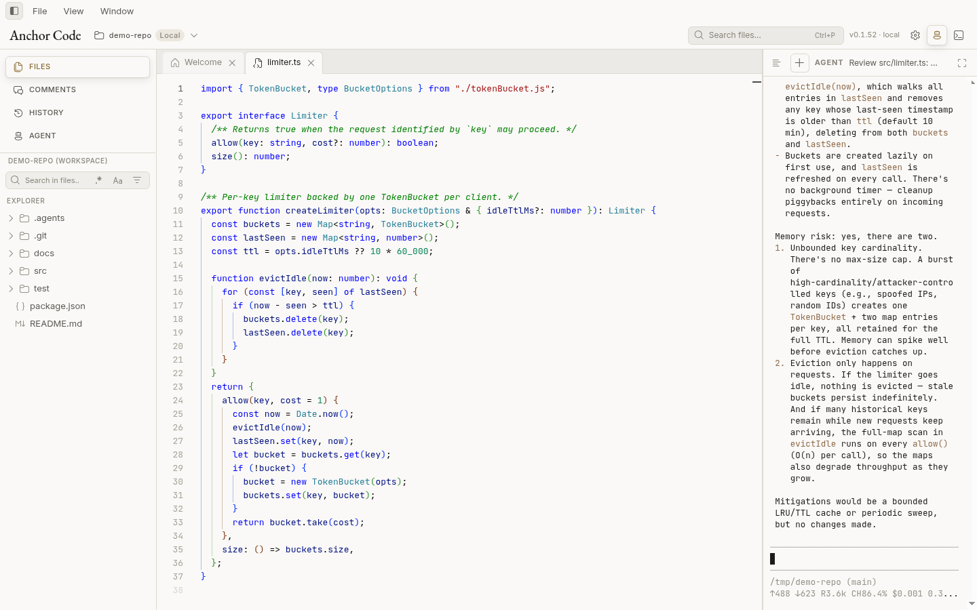Open the File menu
Image resolution: width=977 pixels, height=610 pixels.
pos(40,11)
